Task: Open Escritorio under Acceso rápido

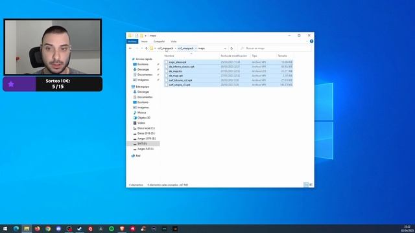Action: pos(143,64)
